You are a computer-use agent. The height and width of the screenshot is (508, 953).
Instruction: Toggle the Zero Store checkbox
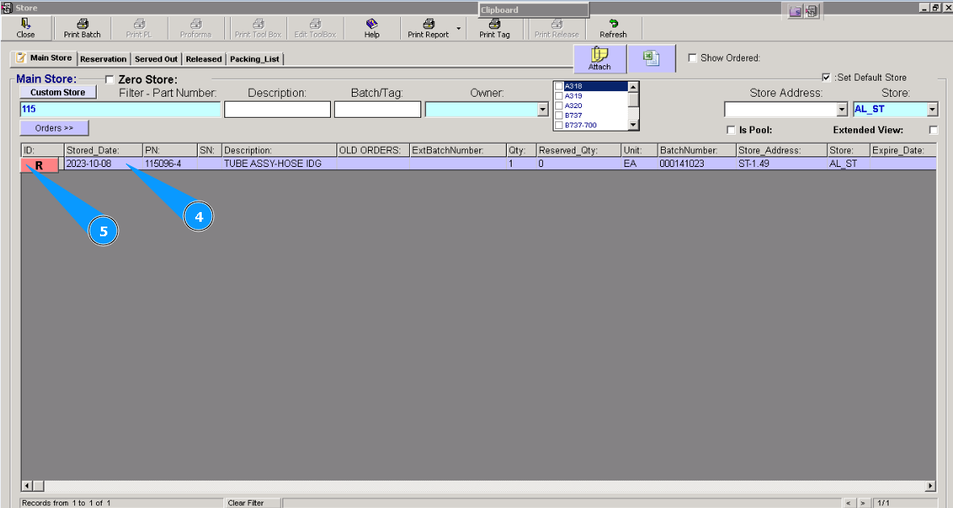coord(110,80)
